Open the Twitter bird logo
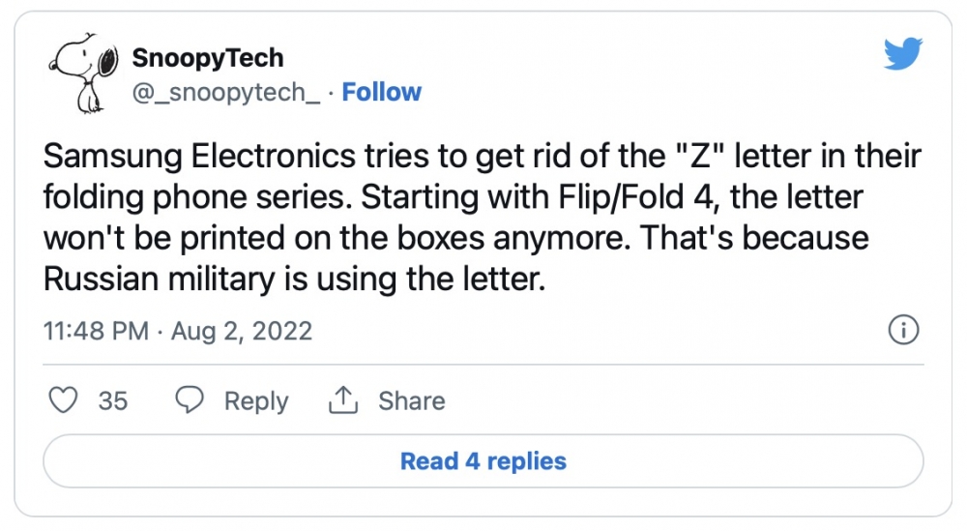The height and width of the screenshot is (531, 967). click(903, 55)
